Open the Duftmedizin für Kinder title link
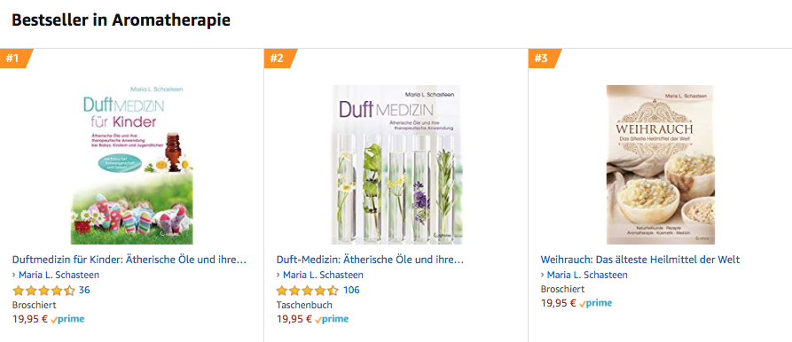Viewport: 792px width, 342px height. (129, 260)
